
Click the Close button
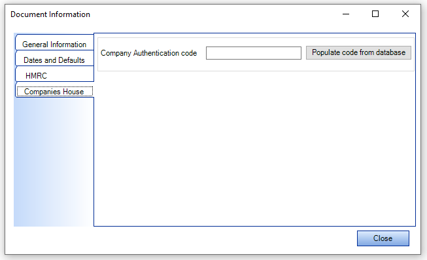pos(383,238)
